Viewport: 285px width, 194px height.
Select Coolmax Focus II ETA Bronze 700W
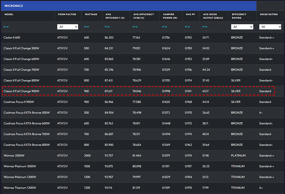[27, 134]
